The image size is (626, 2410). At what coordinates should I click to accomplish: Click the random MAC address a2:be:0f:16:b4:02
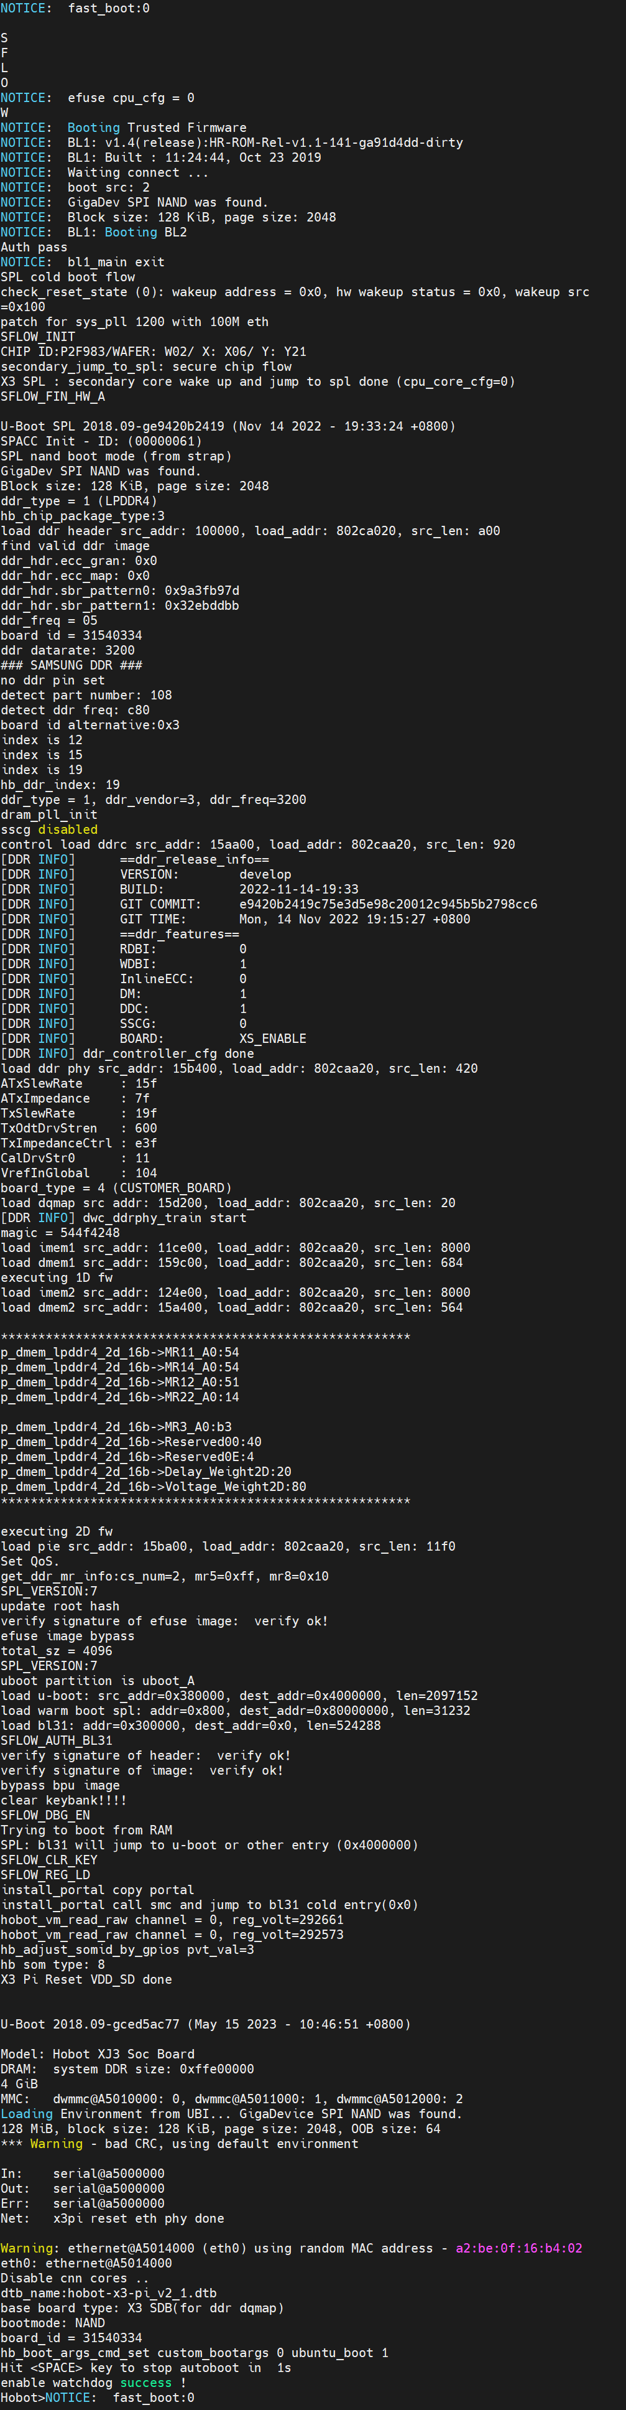[518, 2247]
